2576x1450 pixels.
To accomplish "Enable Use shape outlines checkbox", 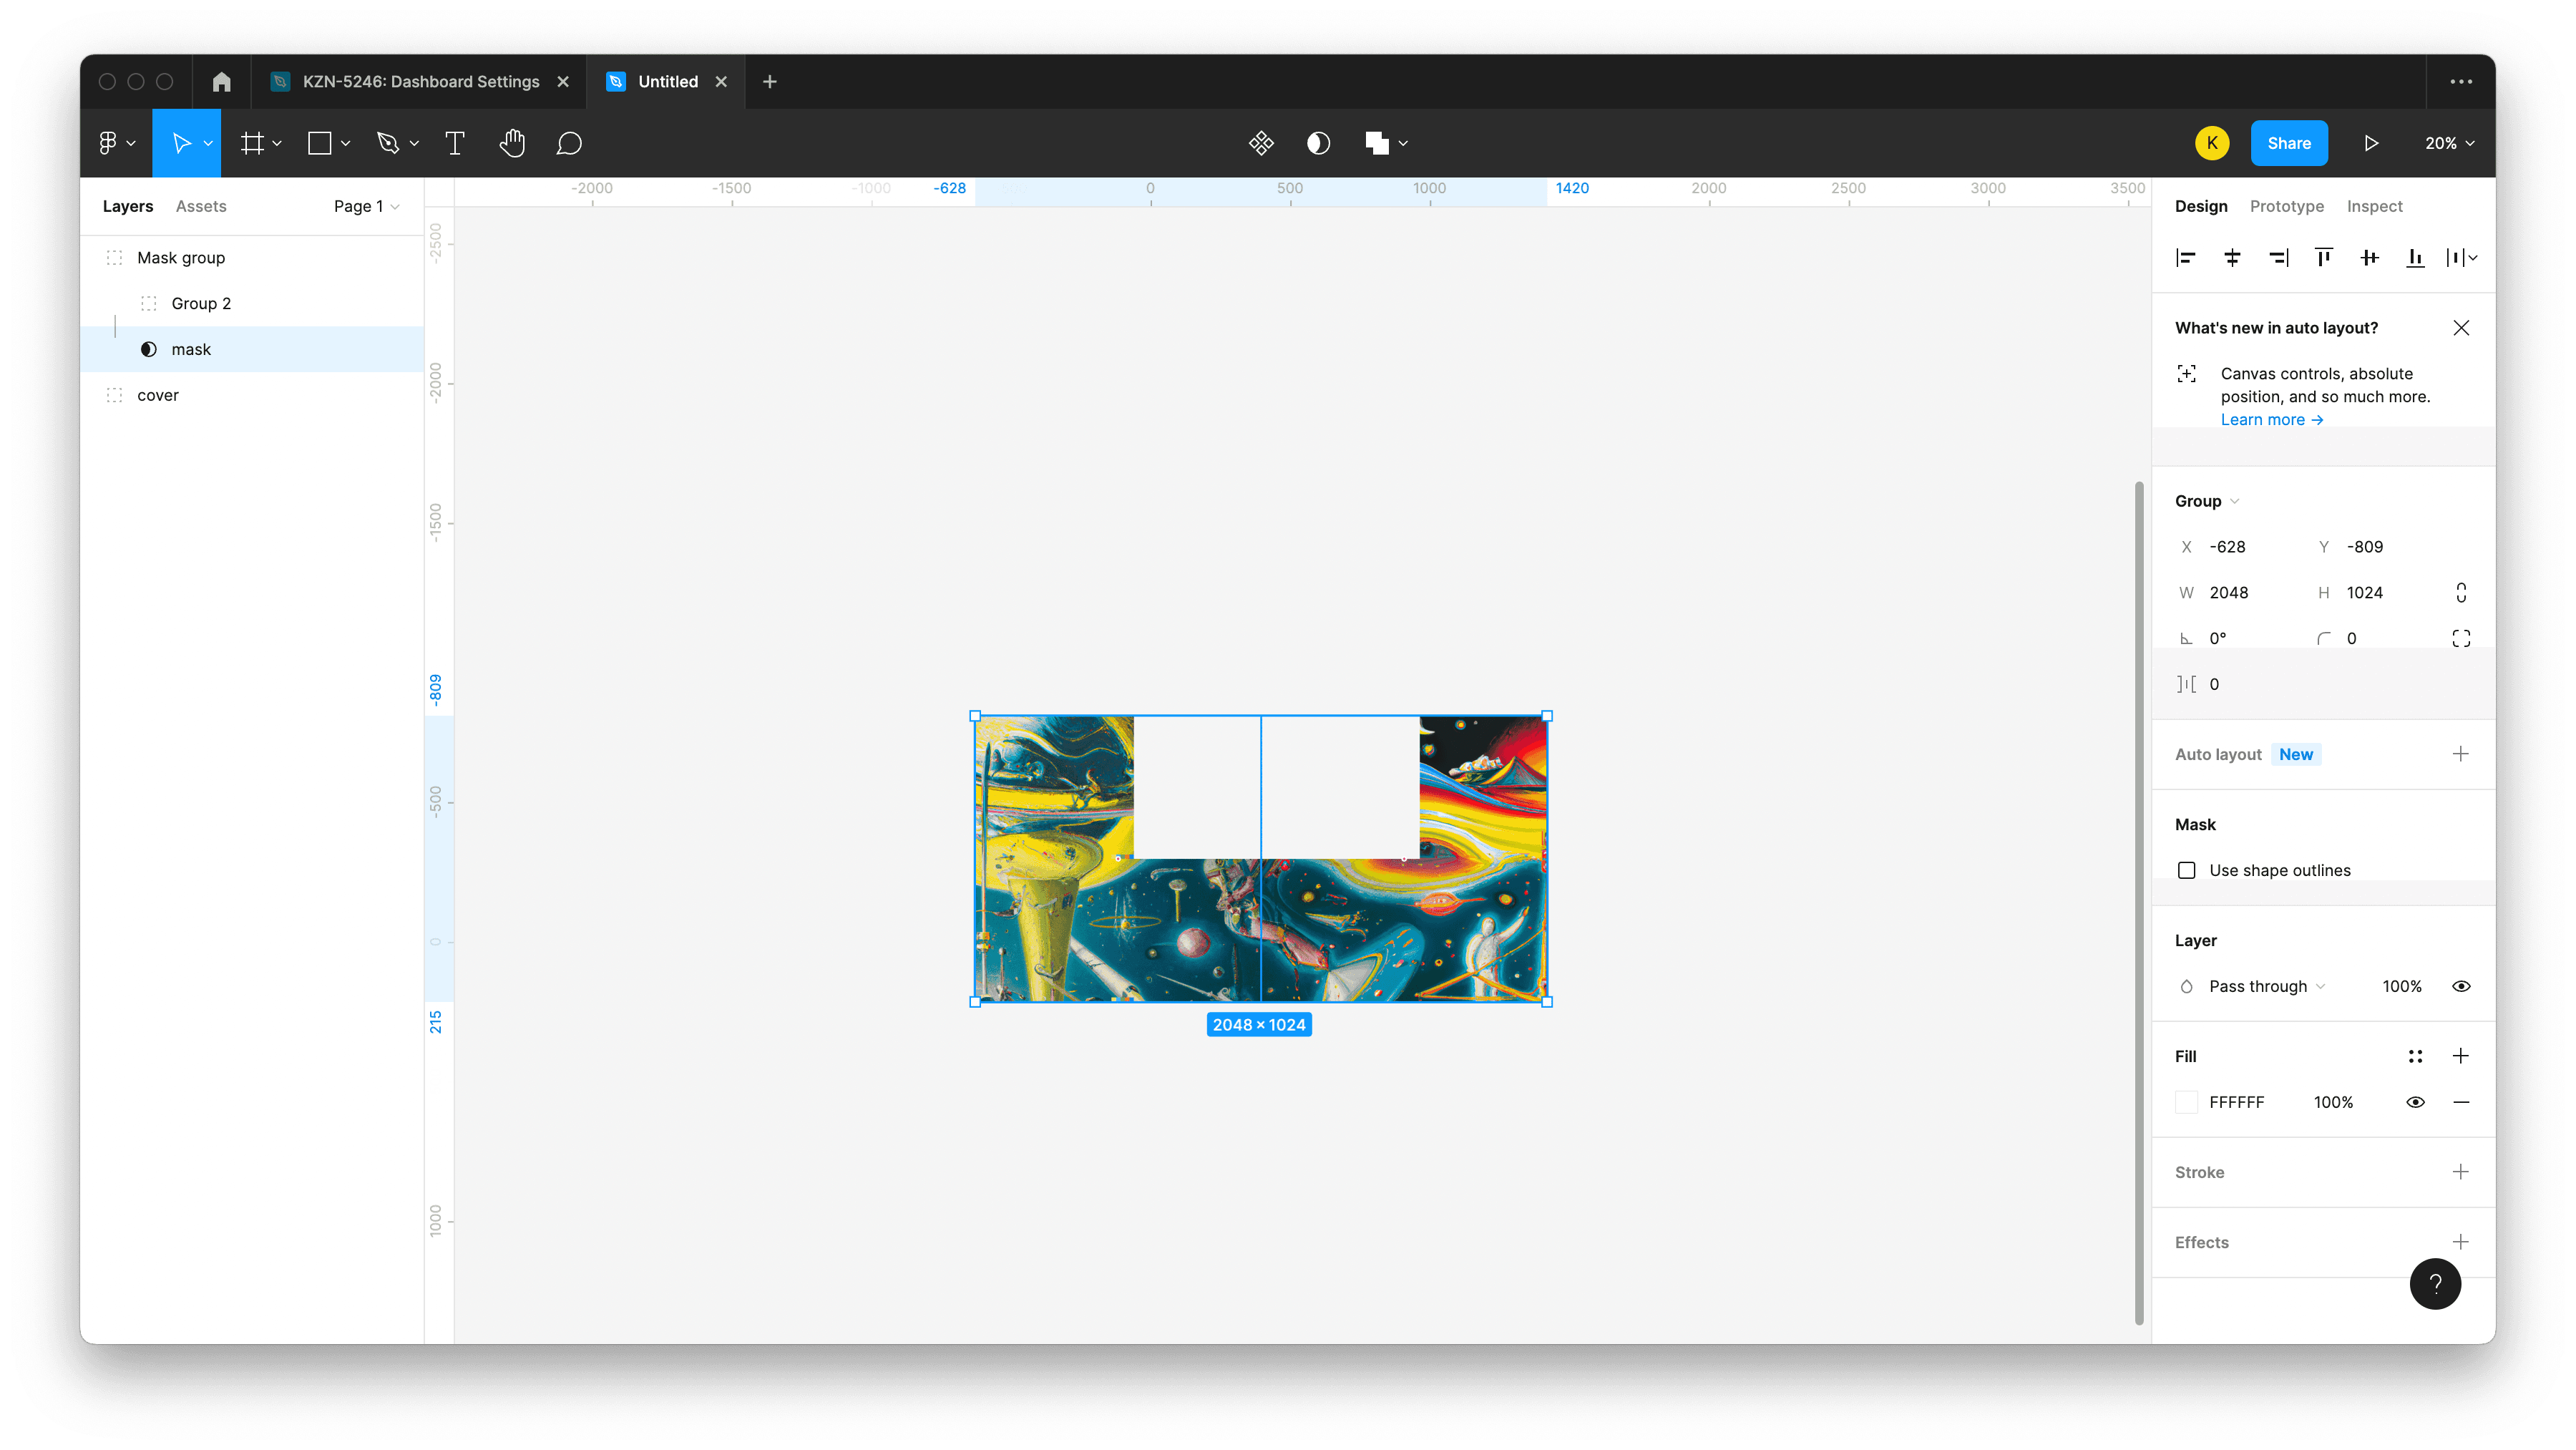I will pos(2187,870).
